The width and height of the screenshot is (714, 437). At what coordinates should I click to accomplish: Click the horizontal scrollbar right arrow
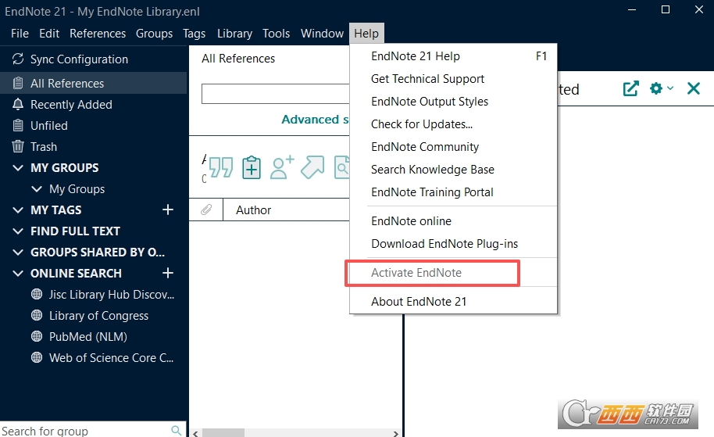[x=396, y=433]
